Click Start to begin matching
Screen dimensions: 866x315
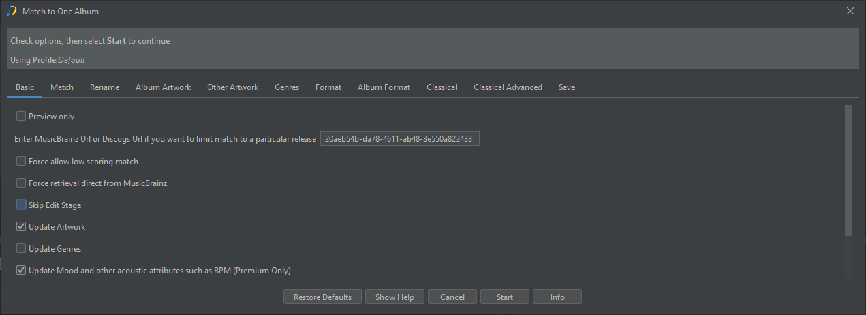pos(505,297)
